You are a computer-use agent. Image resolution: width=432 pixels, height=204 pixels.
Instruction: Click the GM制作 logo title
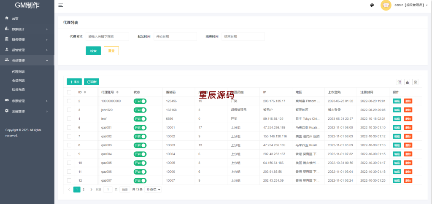tap(27, 5)
